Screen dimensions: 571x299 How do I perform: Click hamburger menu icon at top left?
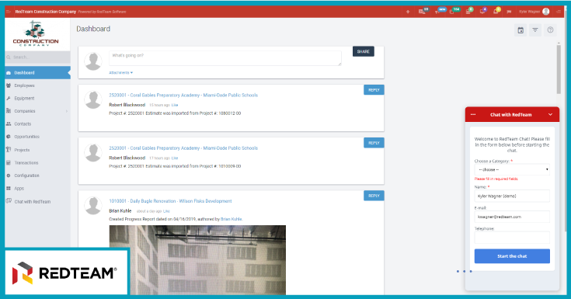pyautogui.click(x=9, y=12)
